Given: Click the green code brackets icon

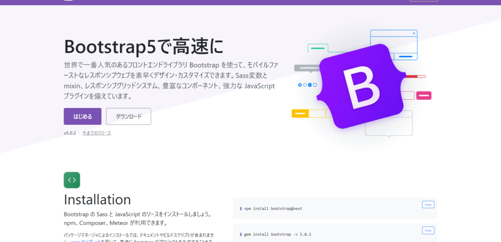Looking at the screenshot, I should pos(72,180).
